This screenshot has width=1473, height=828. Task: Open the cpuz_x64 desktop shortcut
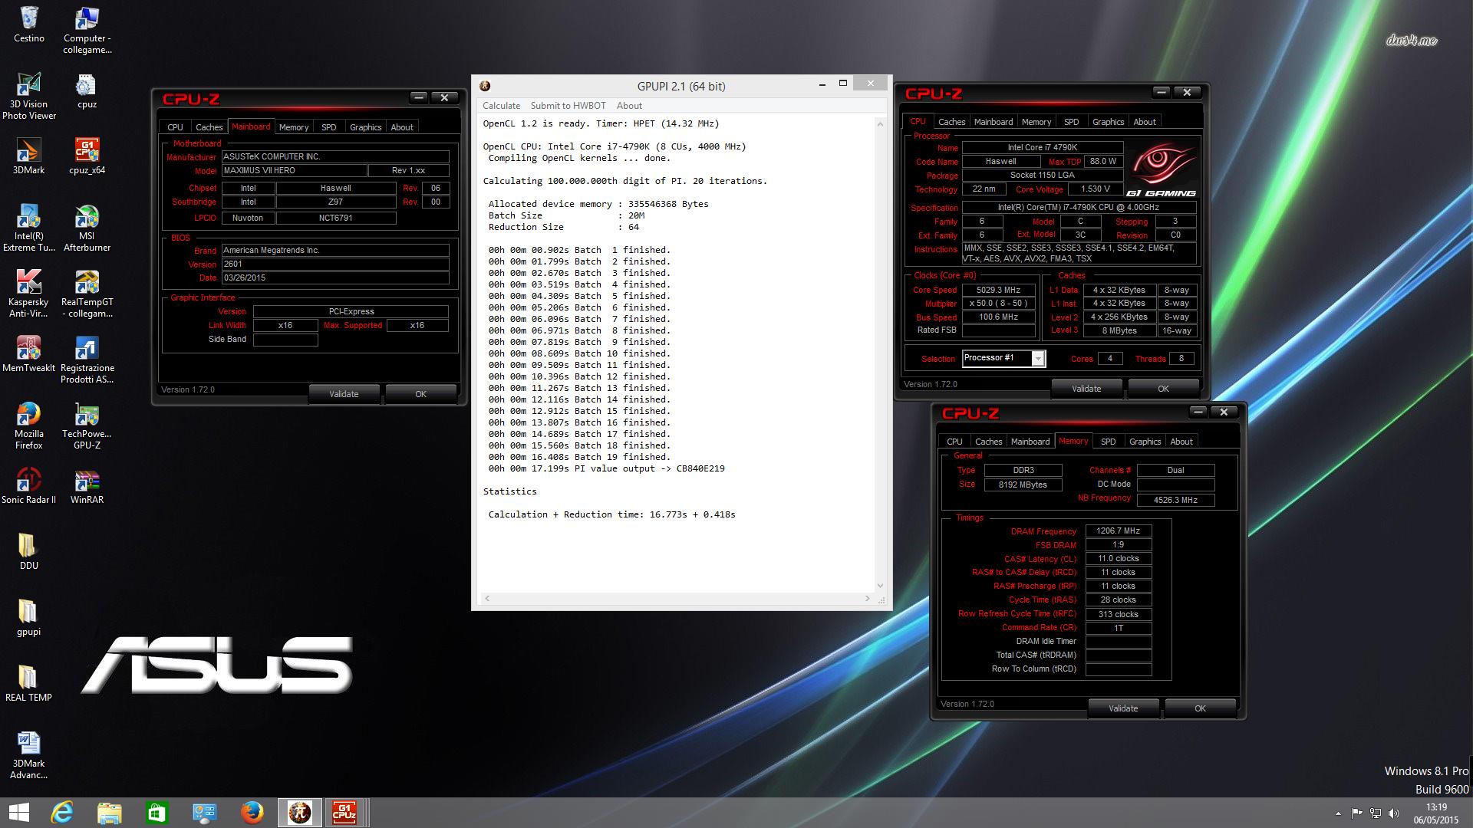coord(87,156)
